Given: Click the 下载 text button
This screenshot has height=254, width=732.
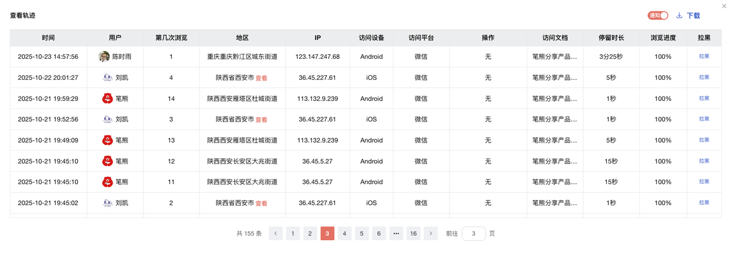Looking at the screenshot, I should pyautogui.click(x=693, y=15).
